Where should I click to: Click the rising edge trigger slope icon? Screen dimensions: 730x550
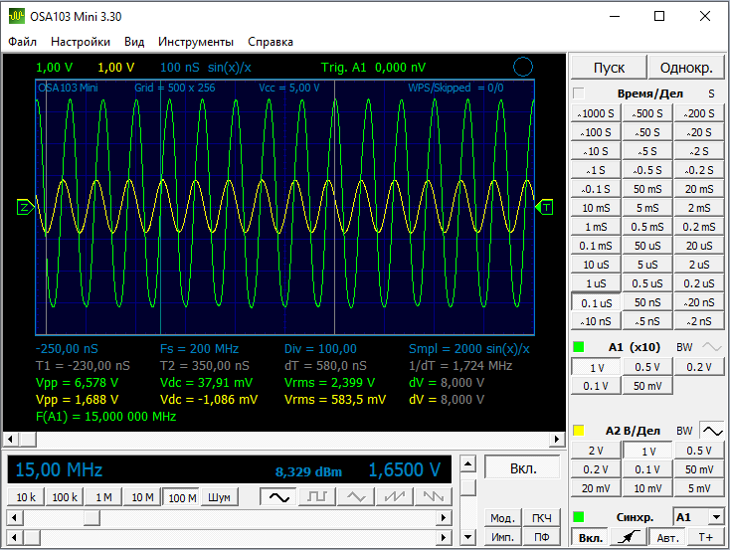(x=627, y=538)
